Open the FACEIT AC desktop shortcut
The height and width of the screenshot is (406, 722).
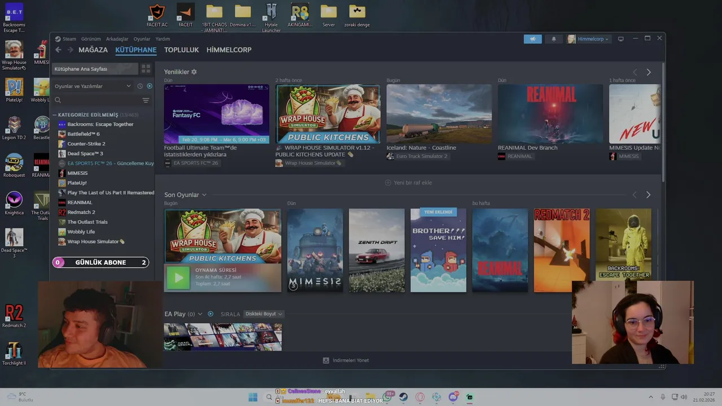pos(157,16)
